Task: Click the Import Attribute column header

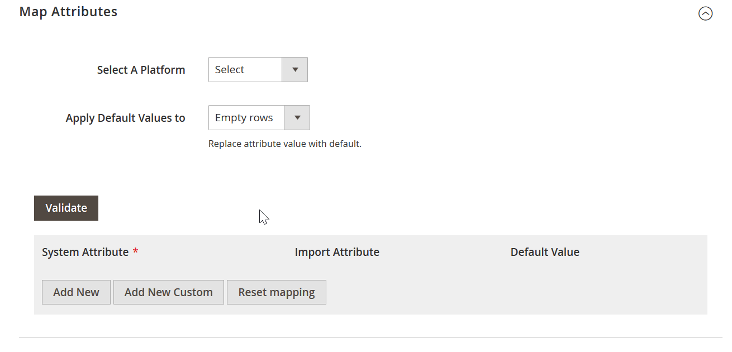Action: point(337,252)
